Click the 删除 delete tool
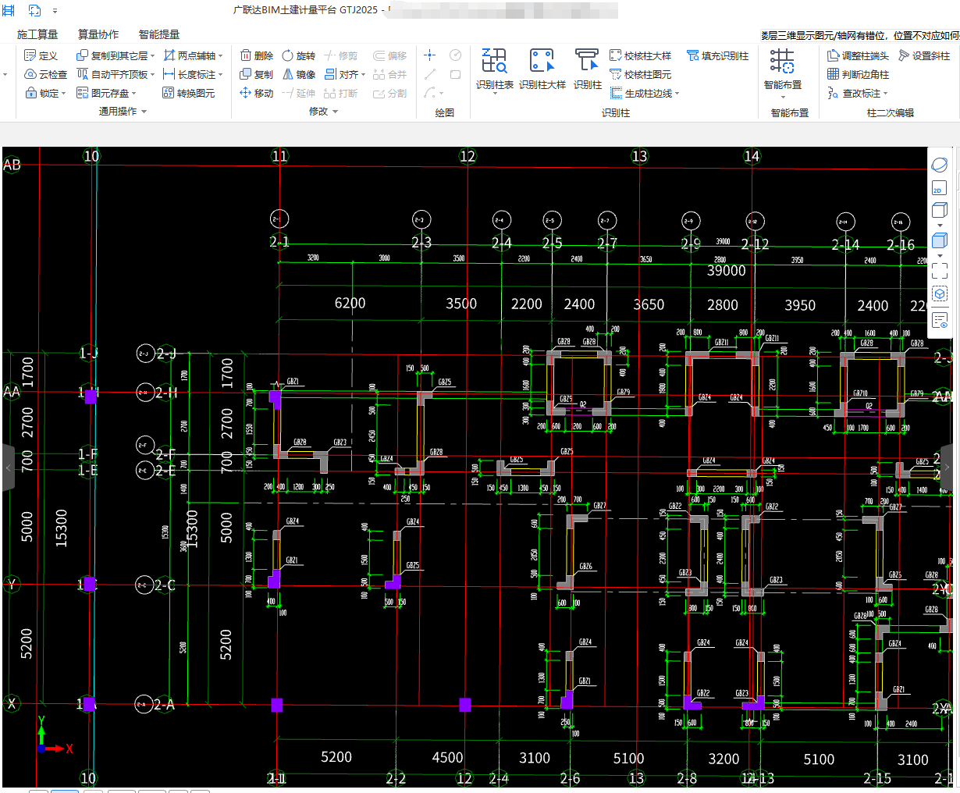960x793 pixels. tap(257, 55)
